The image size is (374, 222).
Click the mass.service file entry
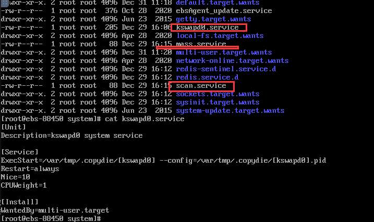pos(201,44)
